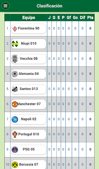Tap the Napoli 02 blue N logo
Viewport: 99px width, 169px height.
15,119
